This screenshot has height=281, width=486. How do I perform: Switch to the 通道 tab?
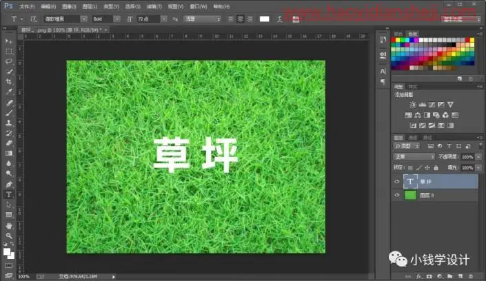tap(412, 138)
